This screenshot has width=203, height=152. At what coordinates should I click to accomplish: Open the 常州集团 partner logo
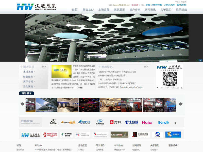(x=100, y=122)
